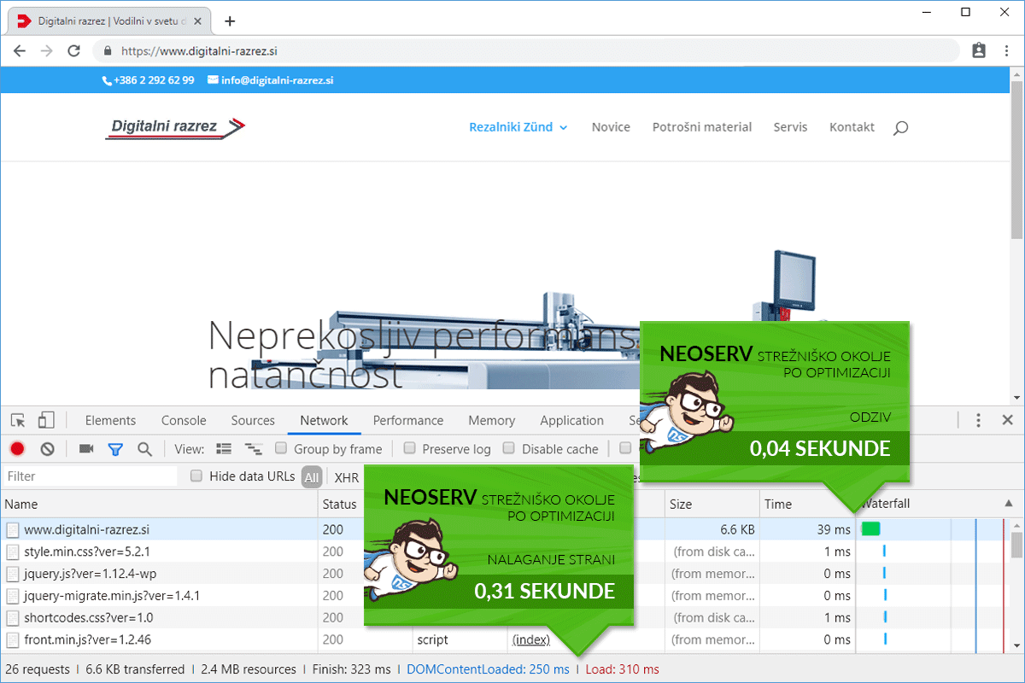
Task: Click the info@digitalni-razrez.si email link
Action: tap(277, 80)
